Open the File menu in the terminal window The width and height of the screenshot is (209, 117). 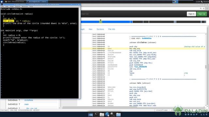pos(3,6)
